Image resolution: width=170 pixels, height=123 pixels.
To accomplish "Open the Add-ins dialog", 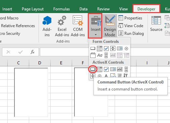I will pyautogui.click(x=47, y=26).
